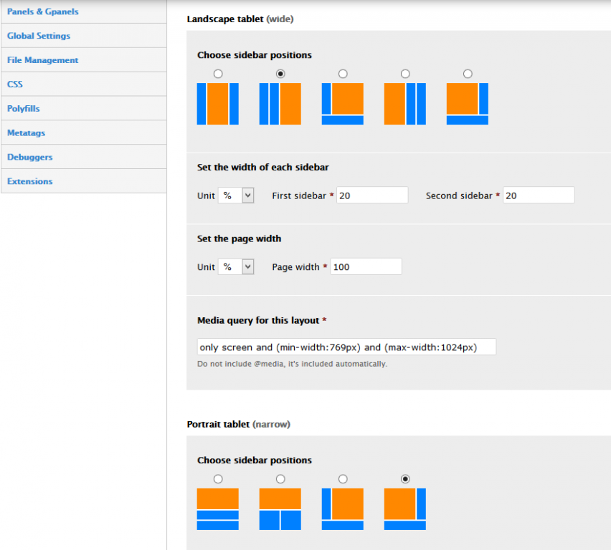The width and height of the screenshot is (611, 550).
Task: Open the sidebar width Unit dropdown
Action: point(237,196)
